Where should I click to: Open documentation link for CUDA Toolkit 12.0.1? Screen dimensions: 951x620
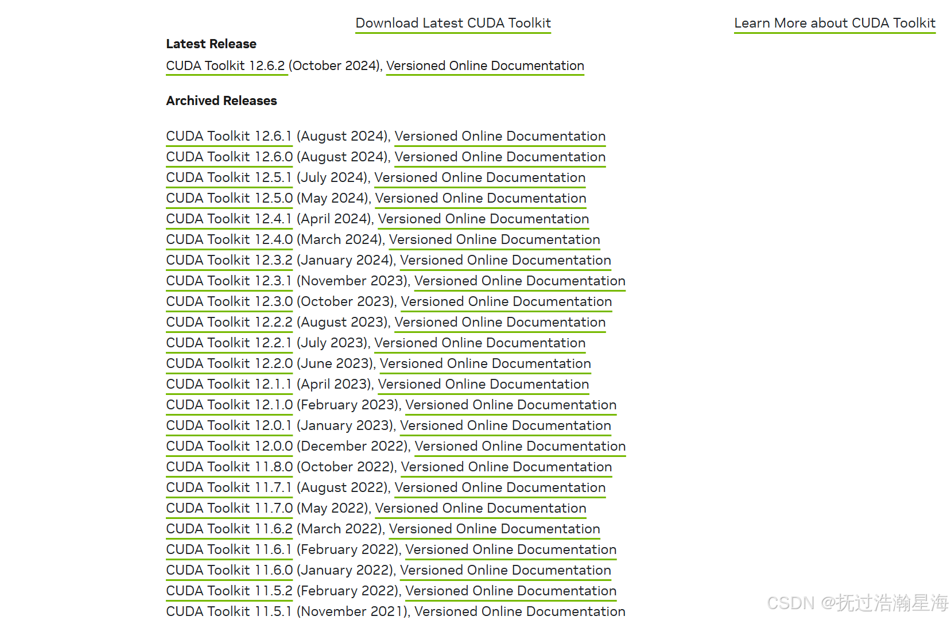pyautogui.click(x=505, y=425)
